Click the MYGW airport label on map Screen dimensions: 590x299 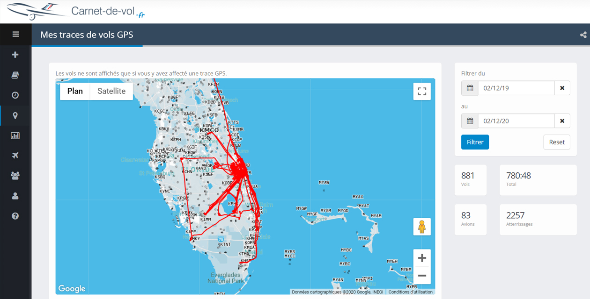(302, 208)
